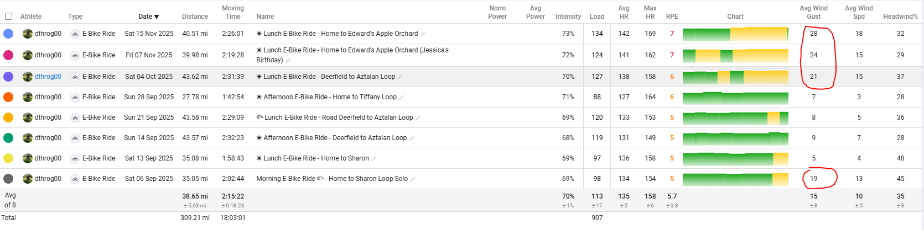This screenshot has height=230, width=924.
Task: Sort activities by the Load header
Action: 597,17
